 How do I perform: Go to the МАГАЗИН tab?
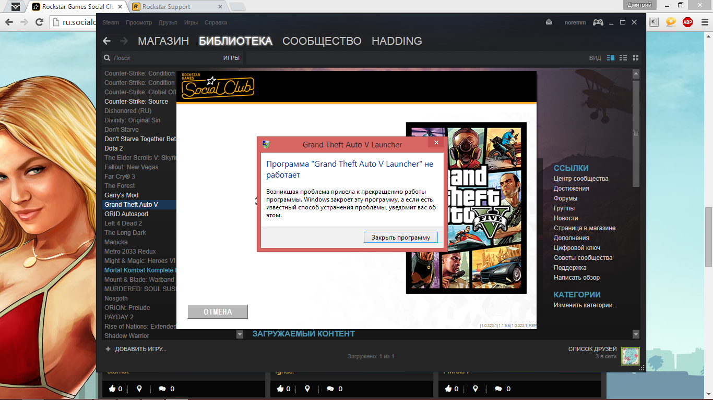pos(163,41)
